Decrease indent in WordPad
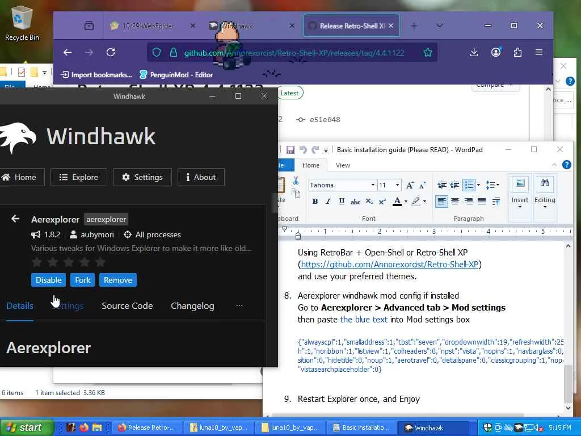Image resolution: width=581 pixels, height=436 pixels. [441, 185]
